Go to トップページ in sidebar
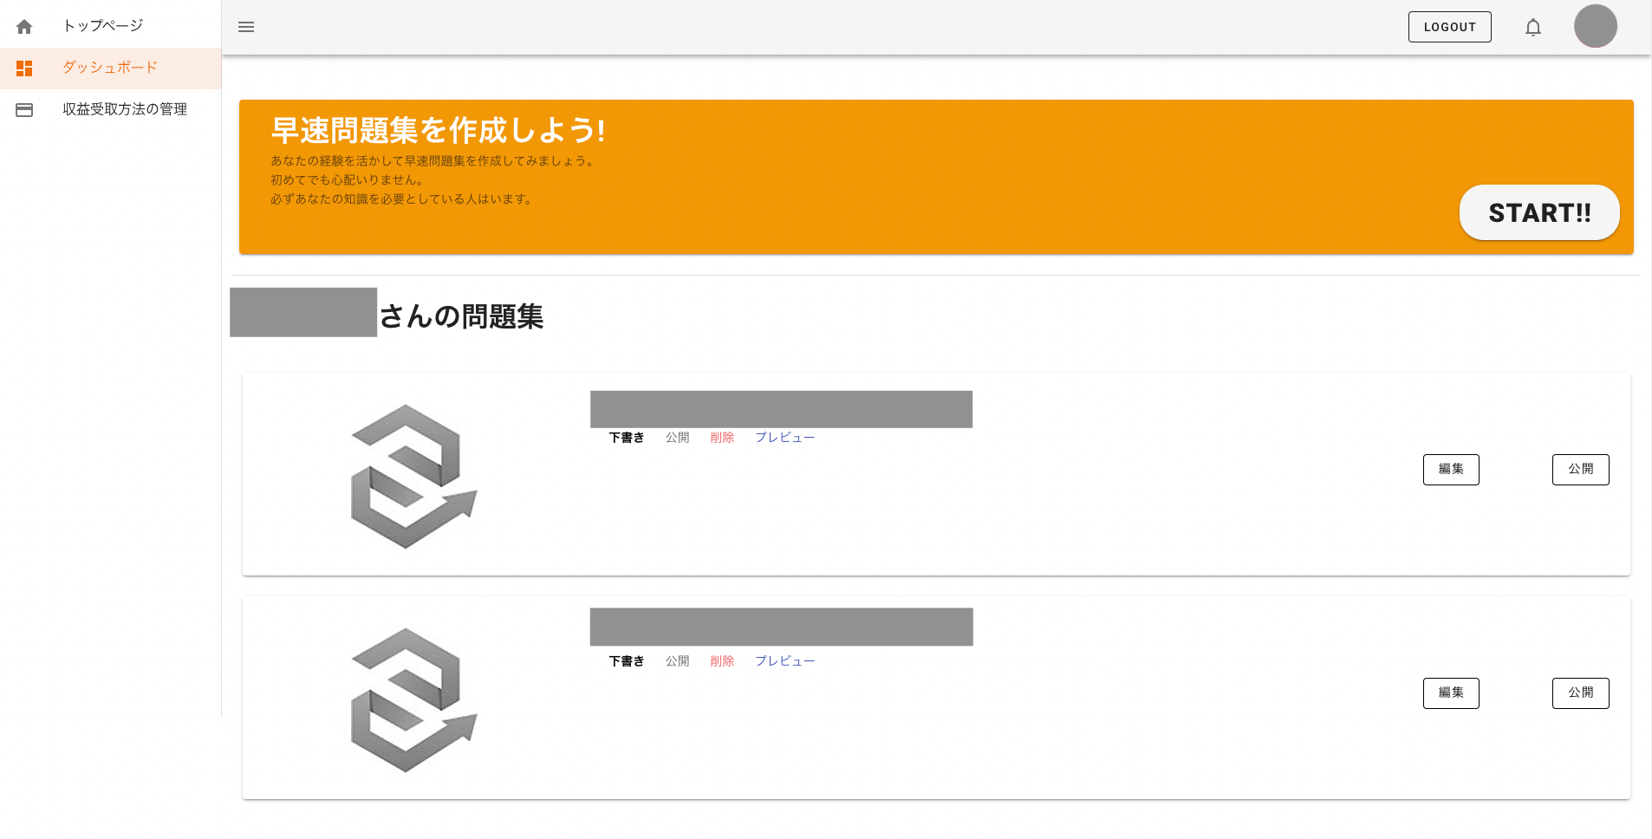Viewport: 1652px width, 839px height. coord(102,26)
